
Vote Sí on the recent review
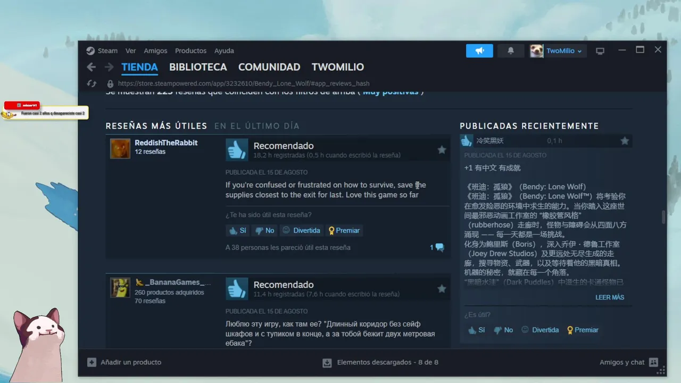[x=476, y=330]
